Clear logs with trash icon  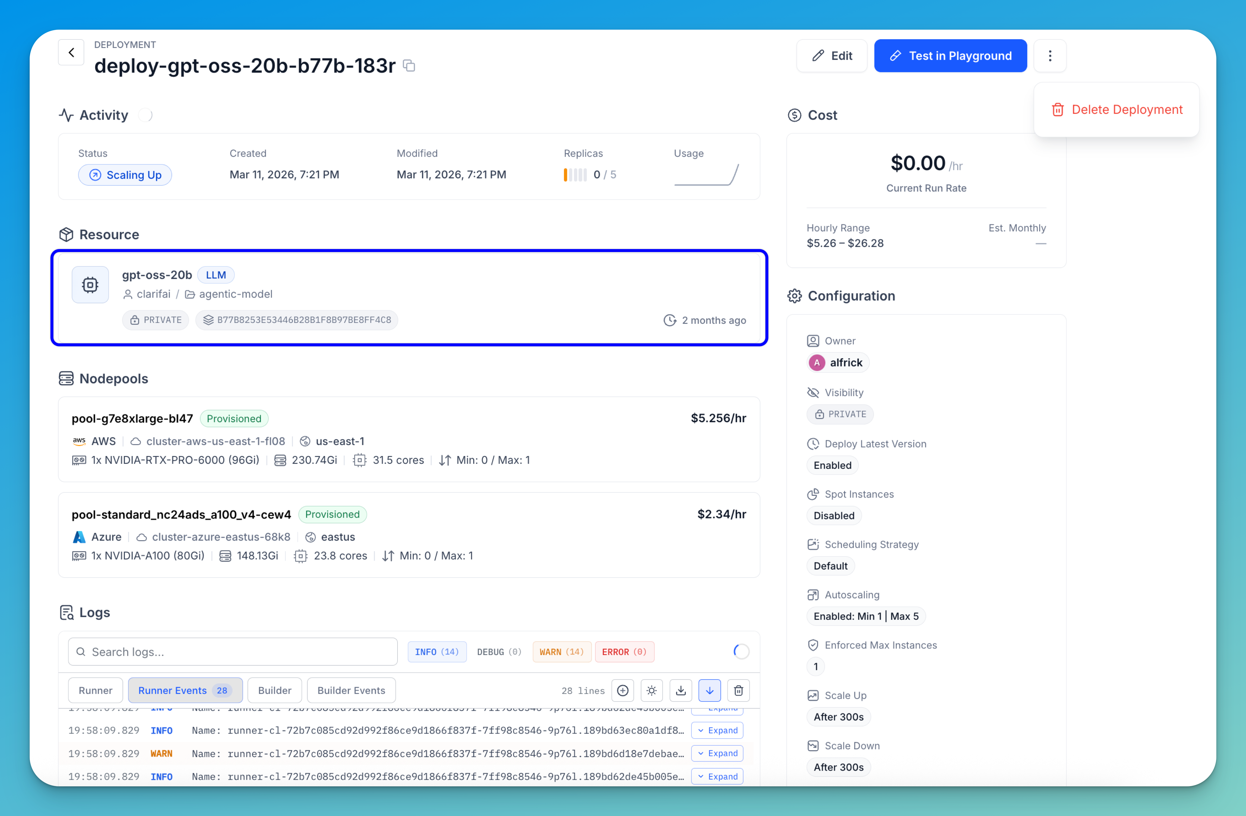pos(738,690)
